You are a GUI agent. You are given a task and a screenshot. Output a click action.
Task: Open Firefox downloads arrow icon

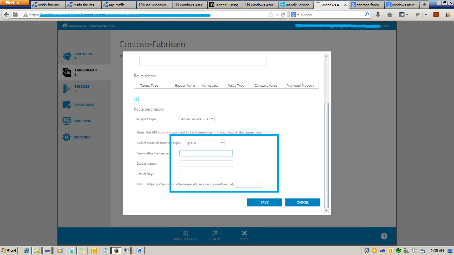(x=378, y=15)
